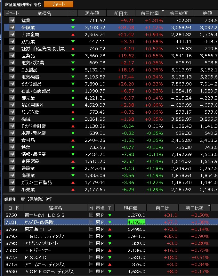218x276 pixels.
Task: Toggle sort arrow on sector 前日比率 header
Action: click(163, 11)
